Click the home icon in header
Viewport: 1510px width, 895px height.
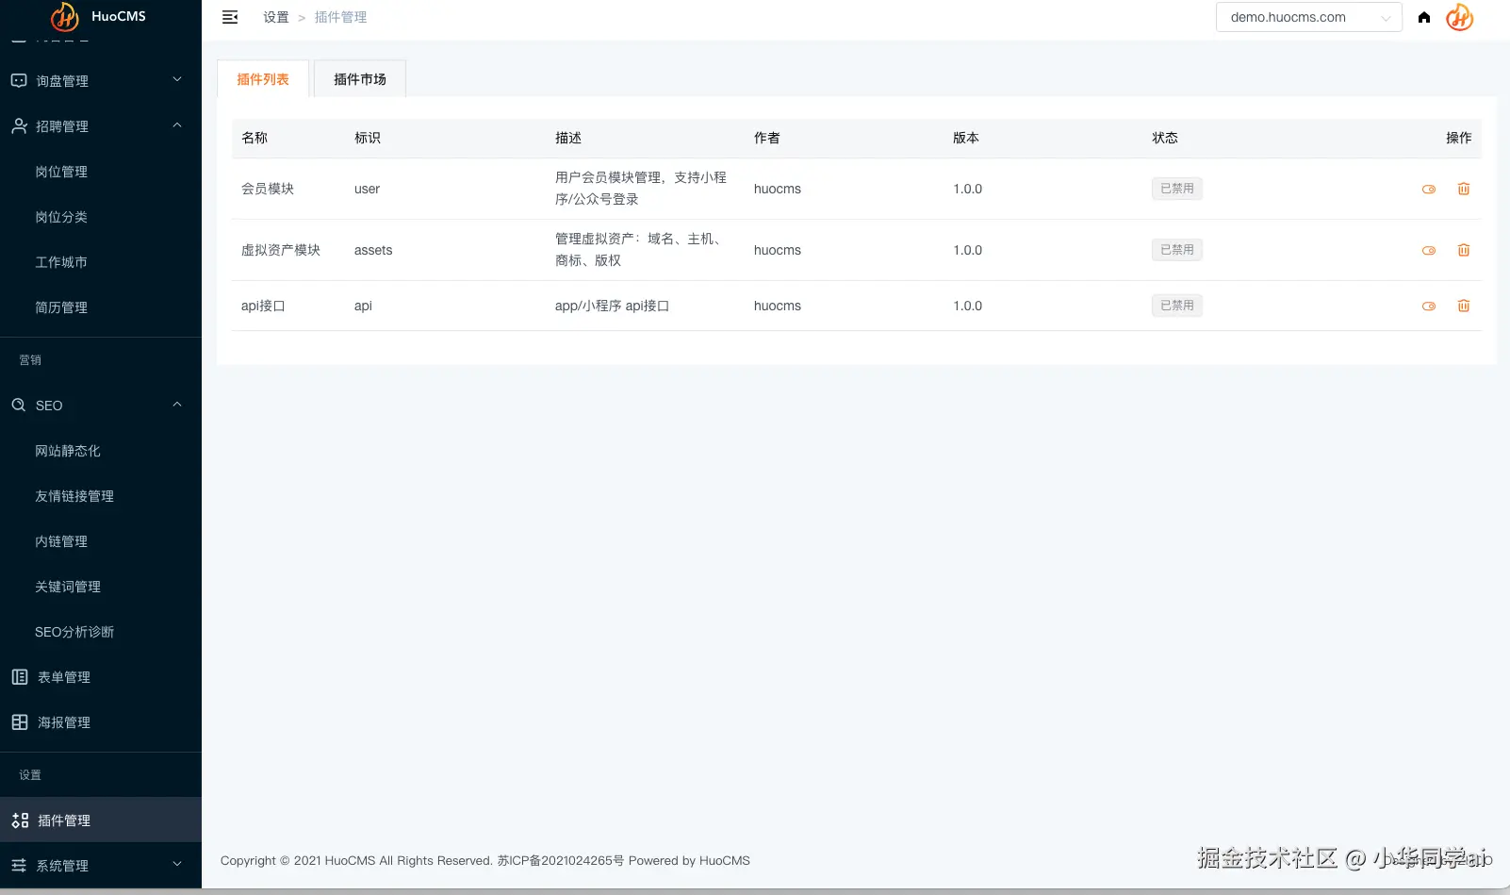(x=1424, y=17)
